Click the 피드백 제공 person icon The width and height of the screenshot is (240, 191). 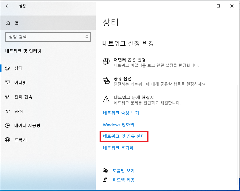point(105,180)
